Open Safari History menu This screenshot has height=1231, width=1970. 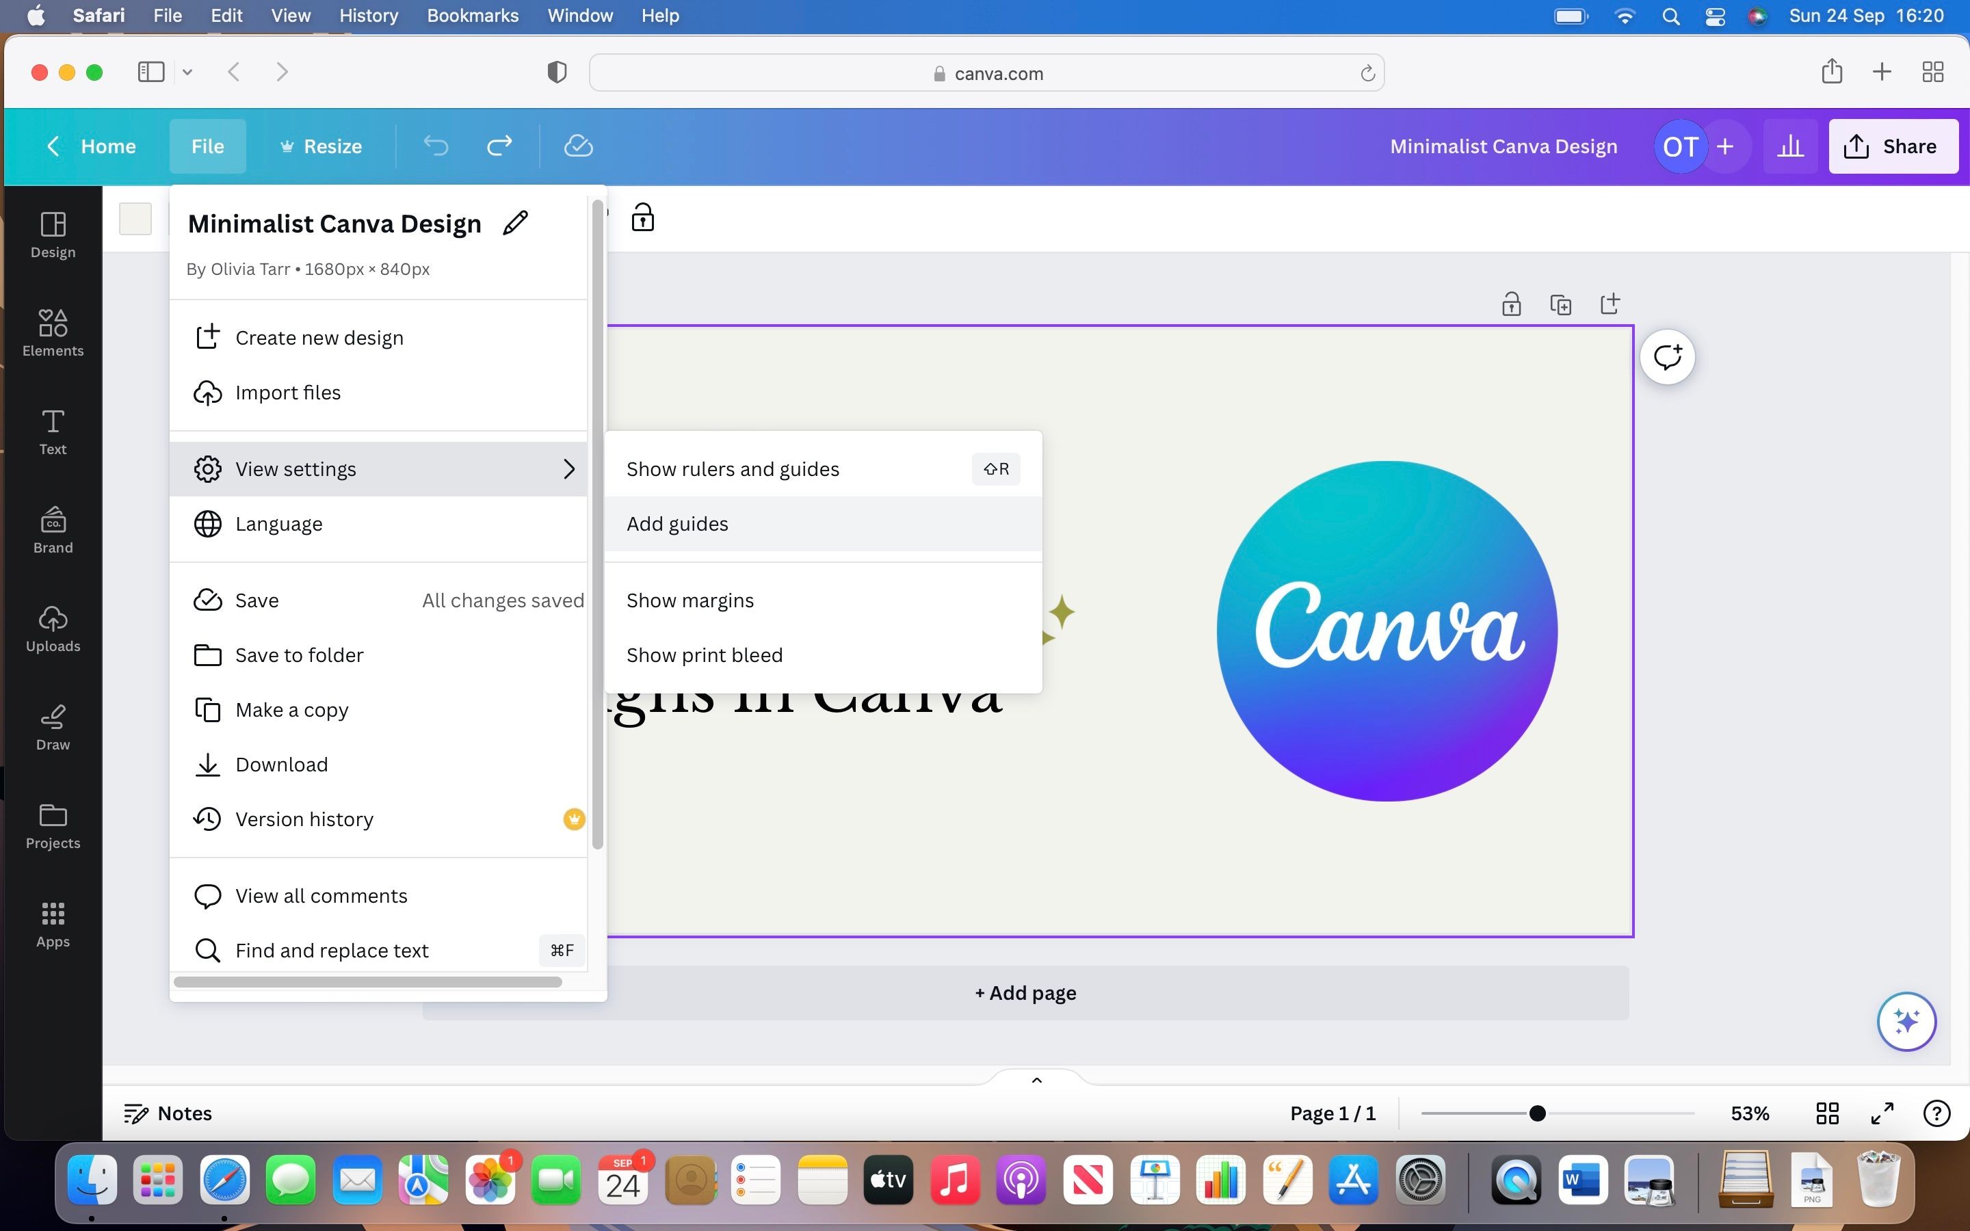(368, 16)
